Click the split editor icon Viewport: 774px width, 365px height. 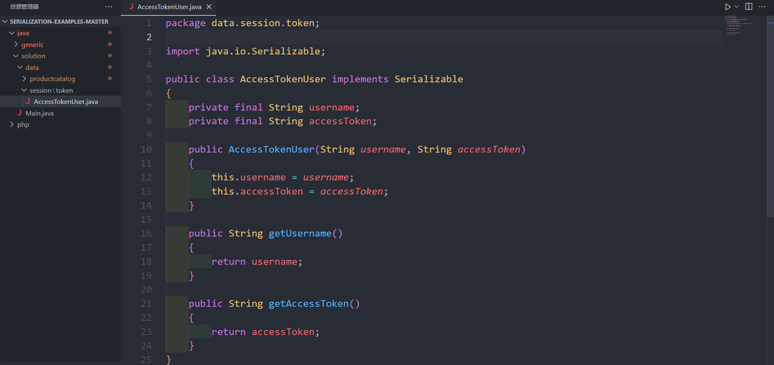pyautogui.click(x=749, y=7)
